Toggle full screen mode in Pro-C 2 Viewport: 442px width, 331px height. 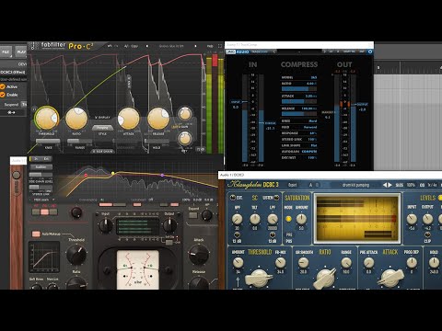coord(220,46)
